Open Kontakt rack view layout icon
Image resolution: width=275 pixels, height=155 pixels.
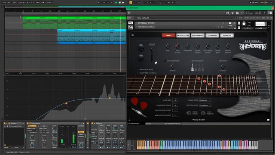click(x=237, y=13)
